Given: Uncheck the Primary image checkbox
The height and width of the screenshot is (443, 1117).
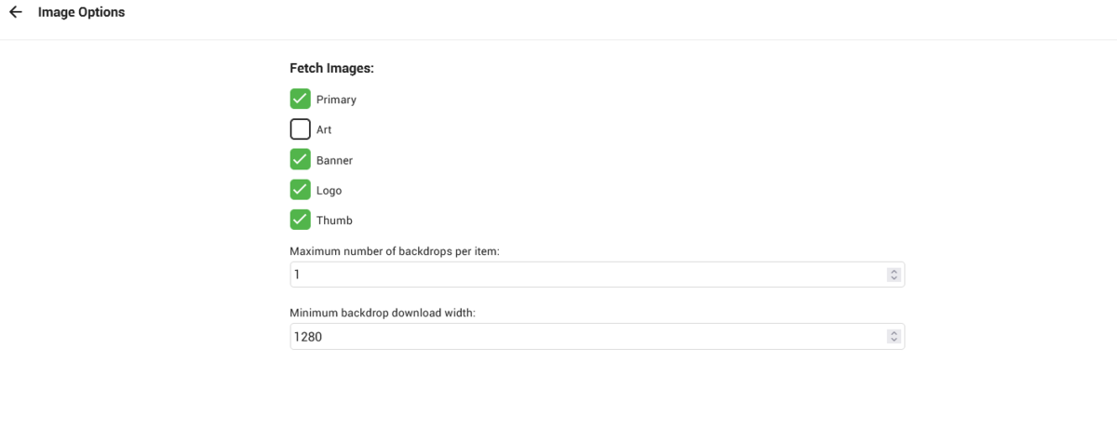Looking at the screenshot, I should coord(300,99).
